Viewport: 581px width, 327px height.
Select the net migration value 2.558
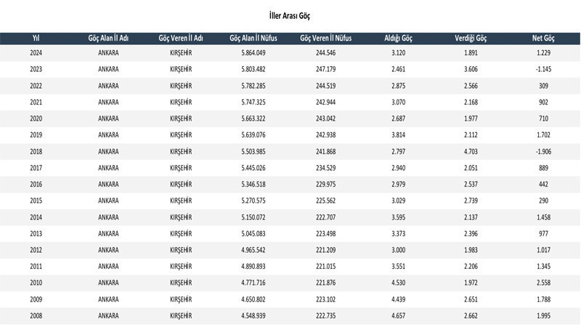pyautogui.click(x=543, y=283)
